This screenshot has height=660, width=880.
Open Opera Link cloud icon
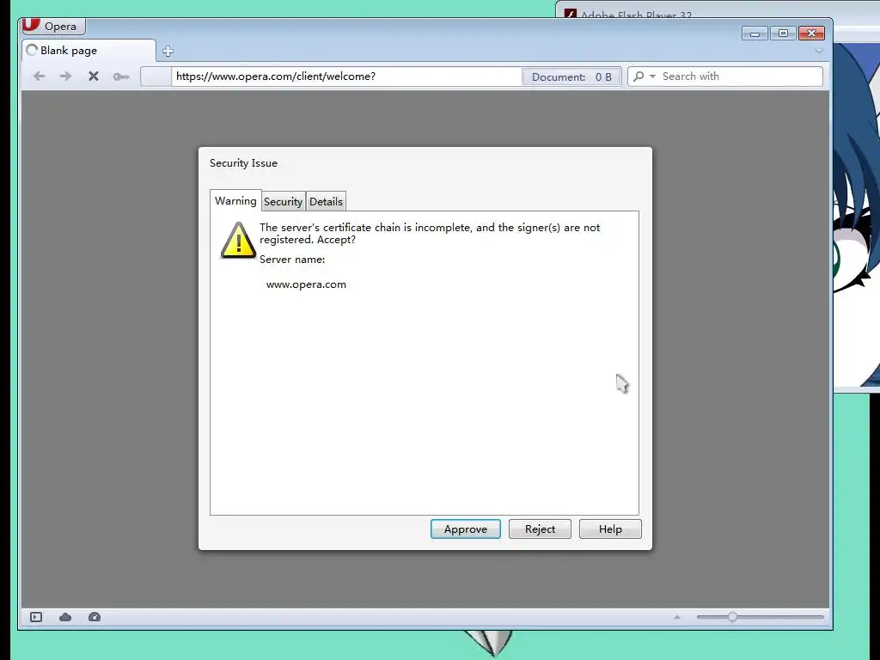coord(65,617)
